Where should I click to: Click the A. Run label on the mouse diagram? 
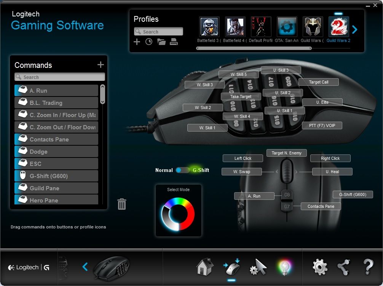(254, 196)
